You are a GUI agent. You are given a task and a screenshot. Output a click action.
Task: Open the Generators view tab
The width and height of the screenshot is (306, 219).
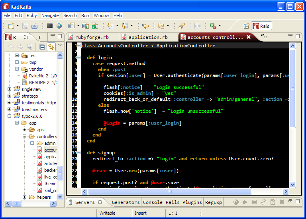pyautogui.click(x=126, y=202)
